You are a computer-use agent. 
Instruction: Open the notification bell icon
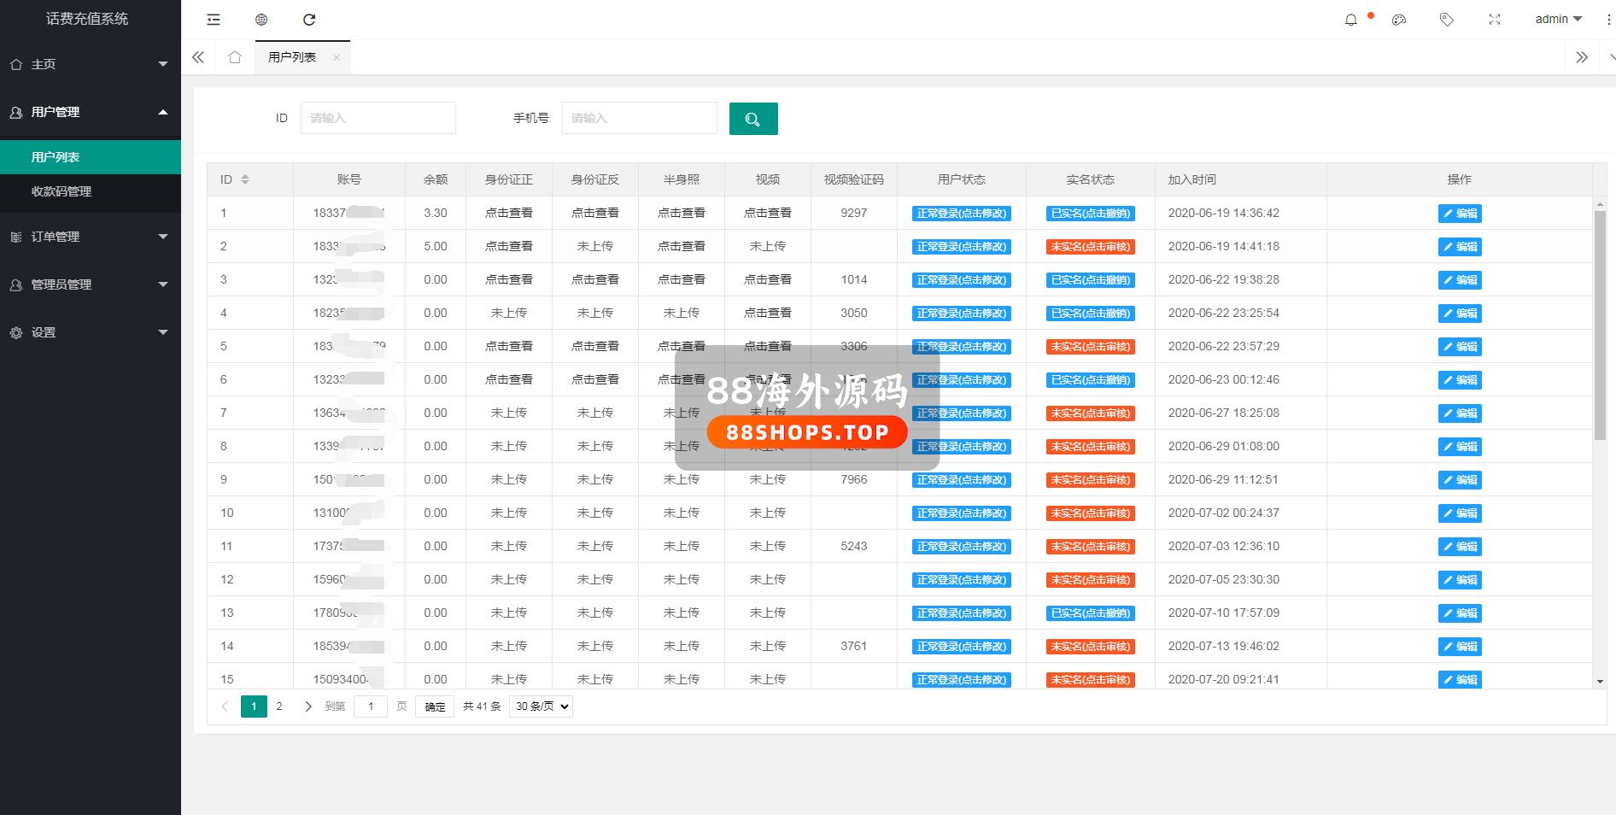[1350, 20]
